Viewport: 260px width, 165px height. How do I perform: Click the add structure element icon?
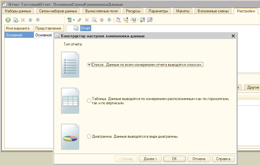point(69,20)
